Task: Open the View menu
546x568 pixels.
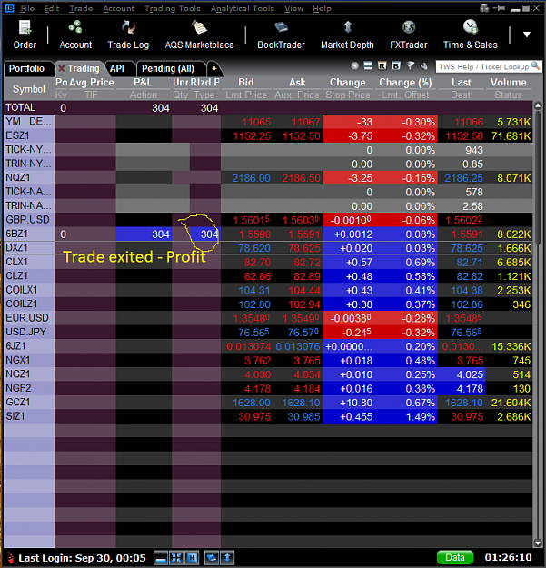Action: point(293,8)
